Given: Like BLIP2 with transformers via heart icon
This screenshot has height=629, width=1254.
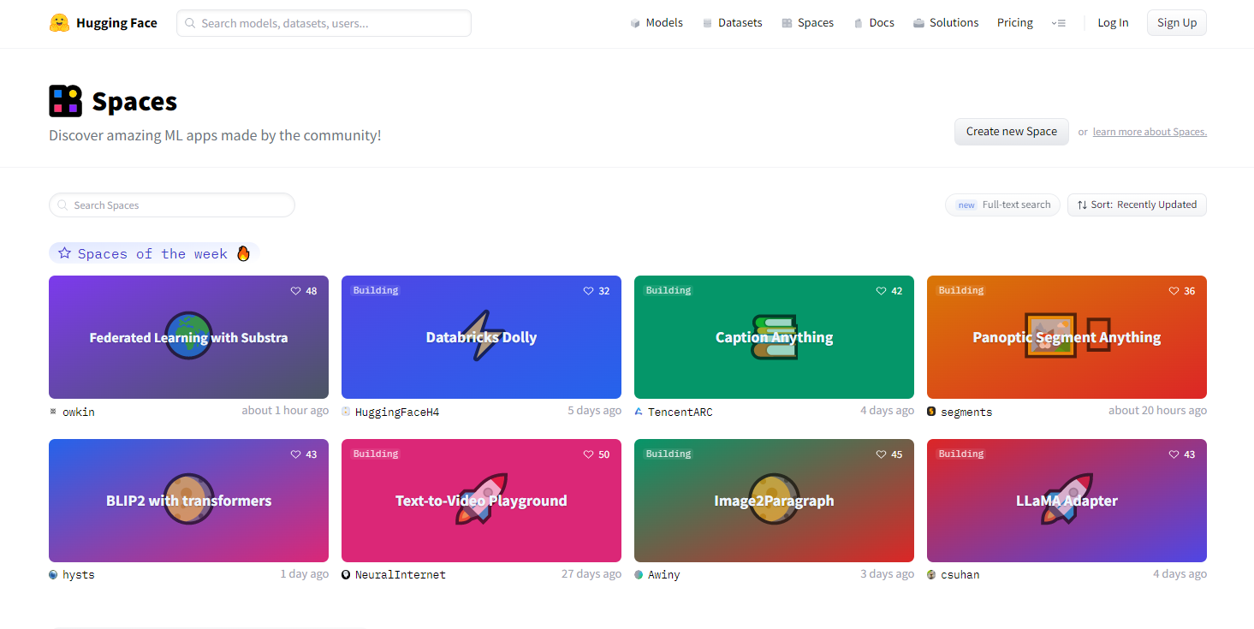Looking at the screenshot, I should point(296,454).
